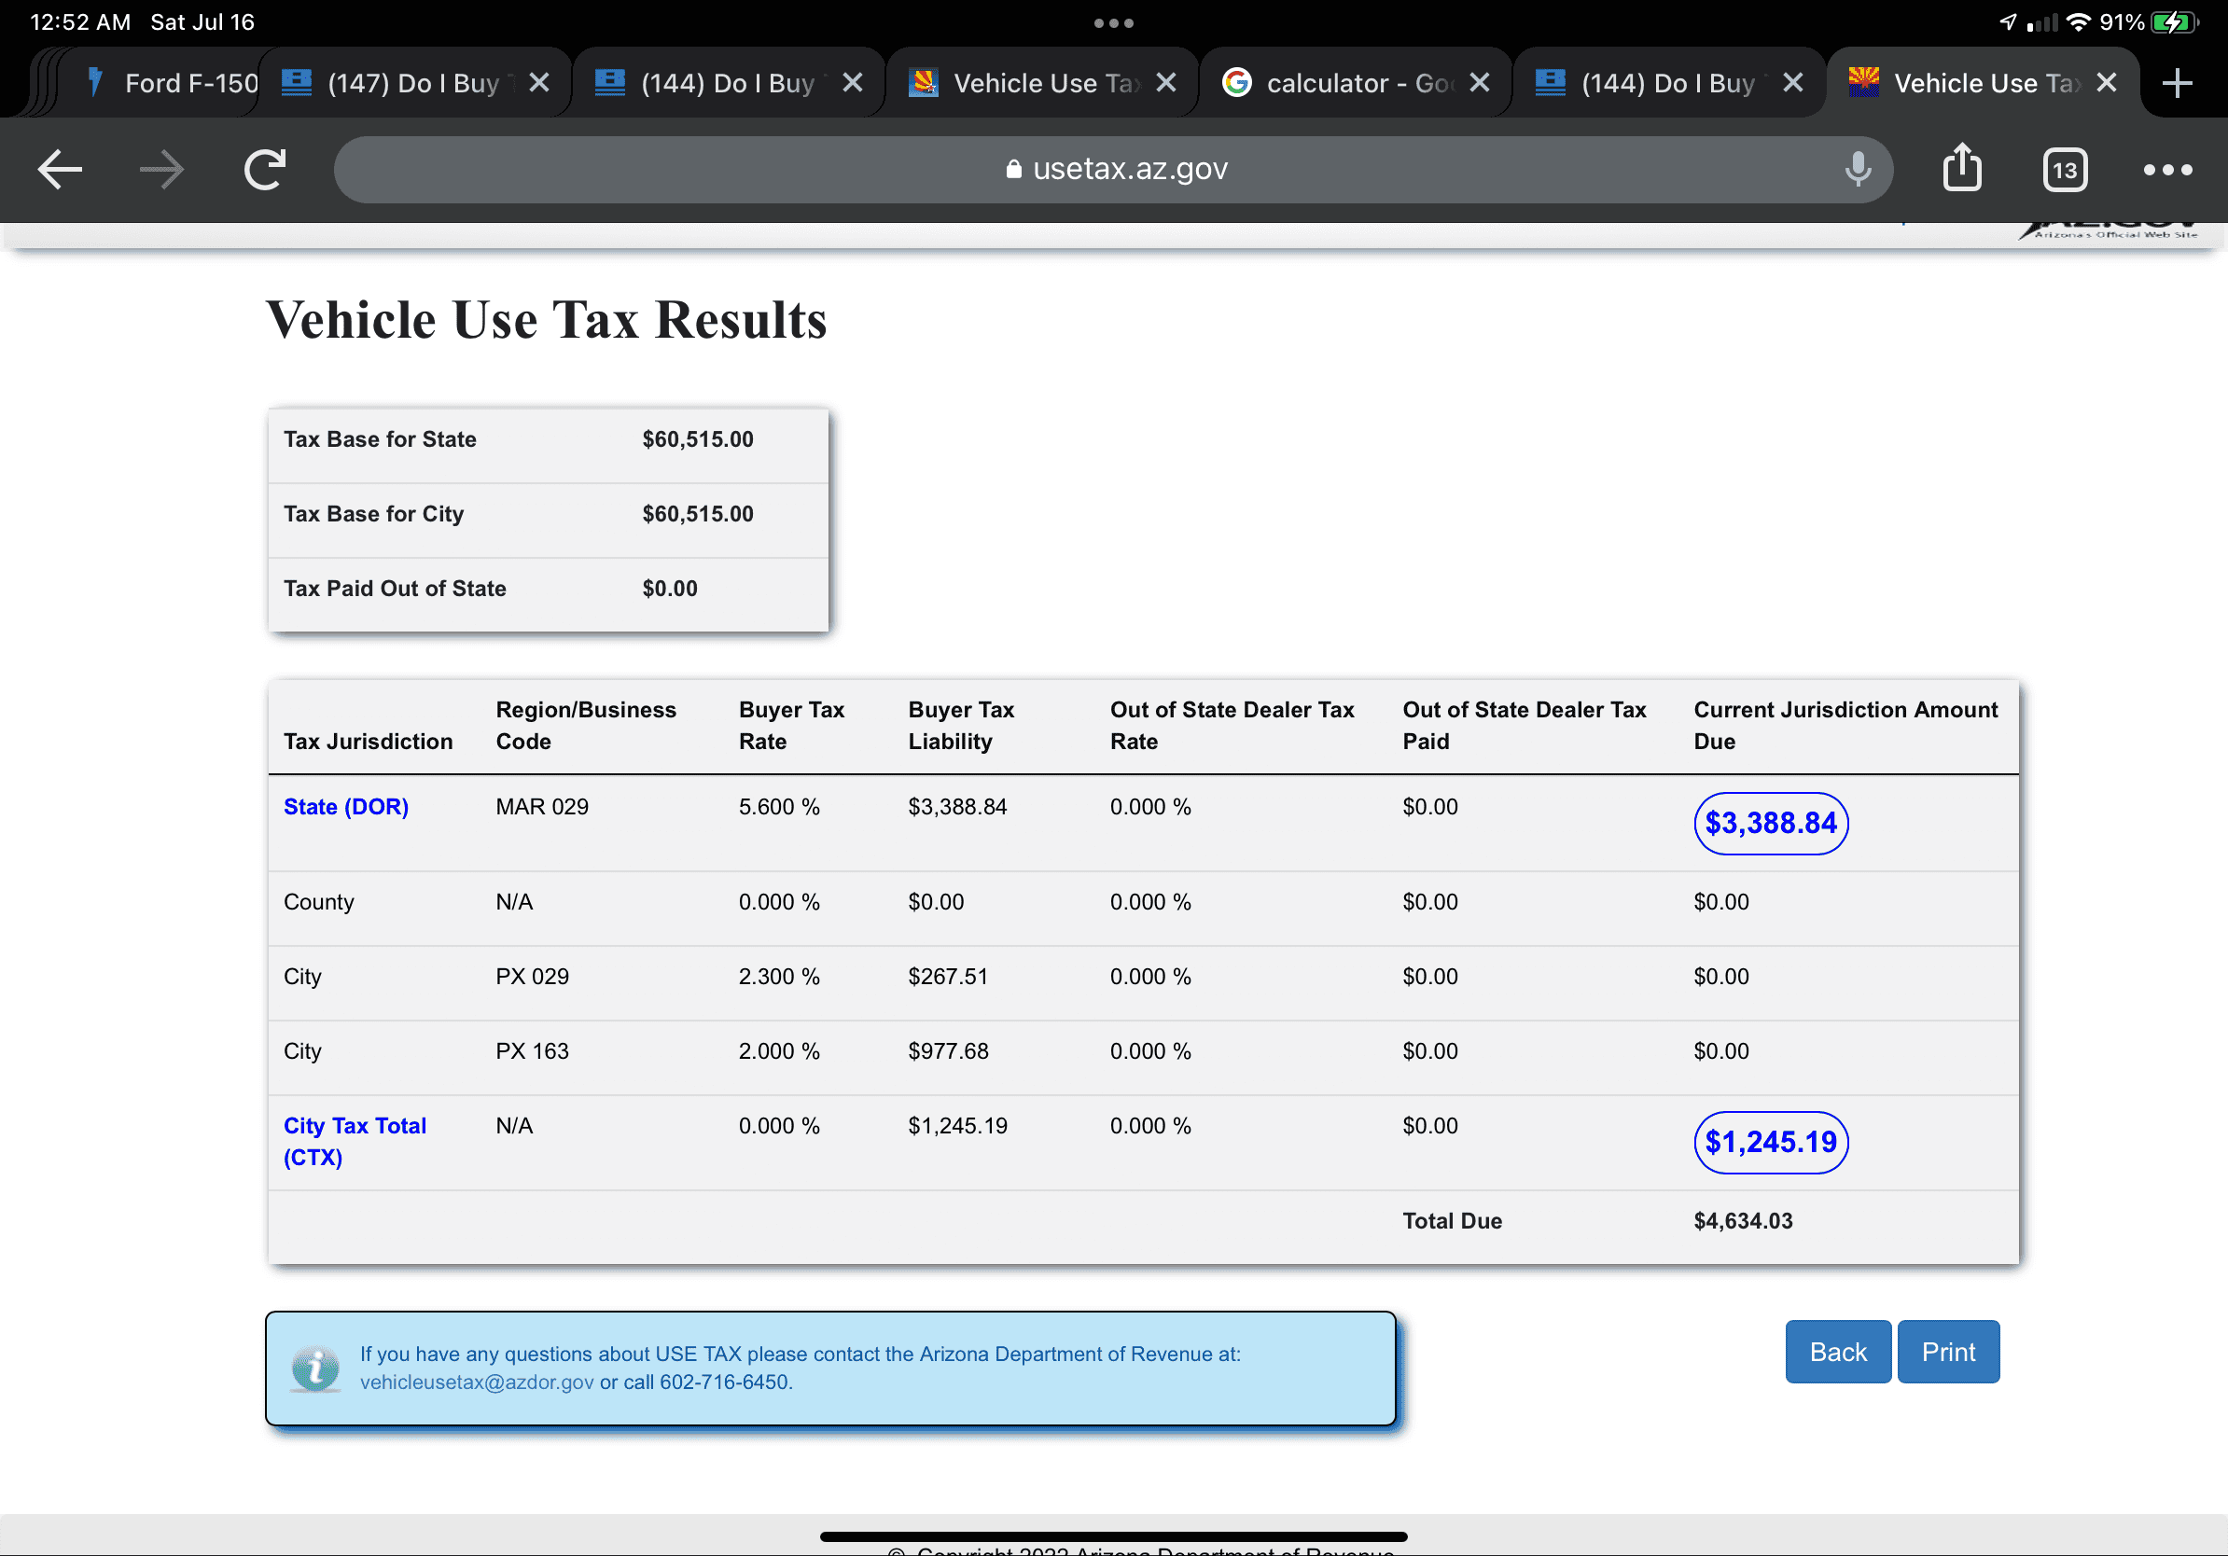Click the Print button
Viewport: 2228px width, 1556px height.
click(x=1948, y=1353)
